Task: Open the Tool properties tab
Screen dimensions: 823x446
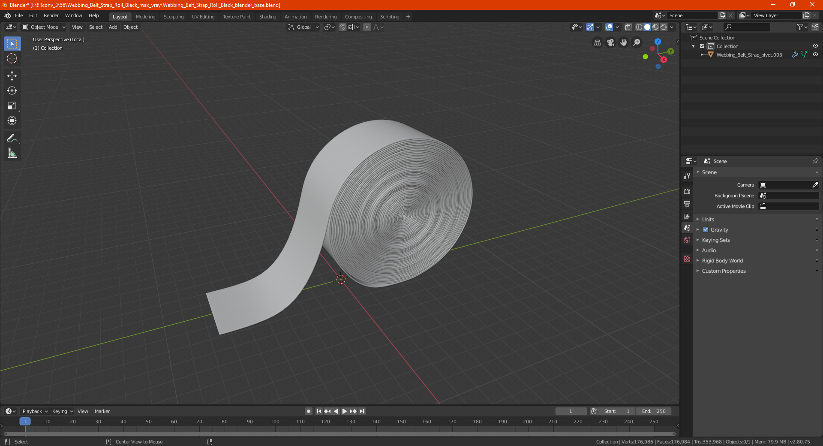Action: [x=687, y=176]
